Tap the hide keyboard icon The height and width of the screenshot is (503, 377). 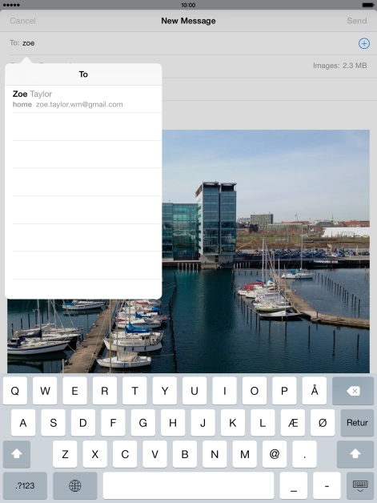click(x=360, y=485)
